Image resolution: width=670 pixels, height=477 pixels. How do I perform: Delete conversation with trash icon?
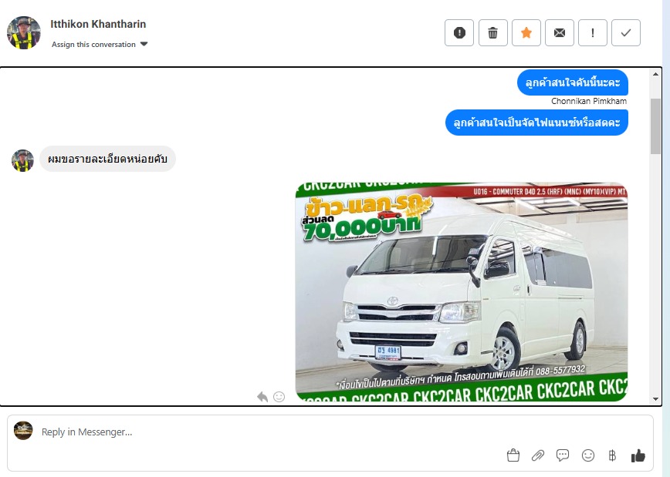click(x=492, y=33)
